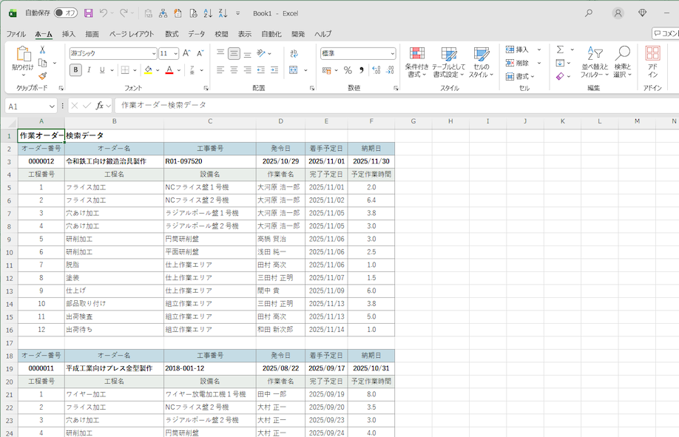This screenshot has width=679, height=437.
Task: Click the increase font size icon
Action: pos(186,53)
